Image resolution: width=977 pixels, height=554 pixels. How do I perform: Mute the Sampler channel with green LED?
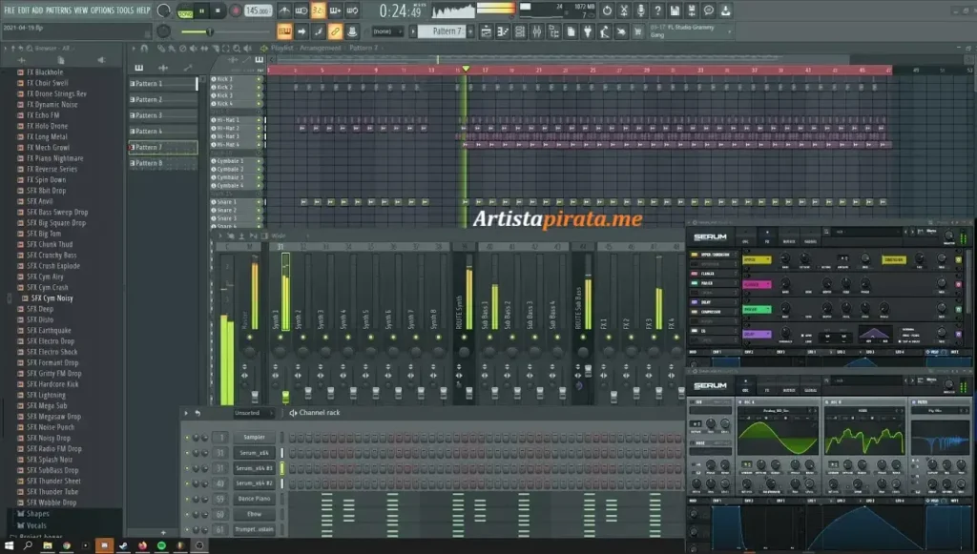(187, 438)
